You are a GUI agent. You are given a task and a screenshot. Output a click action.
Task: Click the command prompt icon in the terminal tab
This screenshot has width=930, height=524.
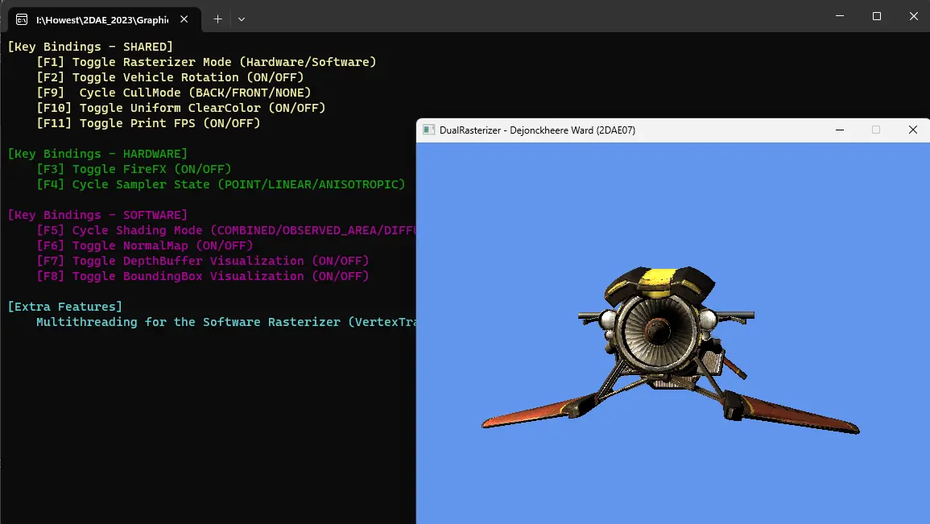[x=22, y=18]
